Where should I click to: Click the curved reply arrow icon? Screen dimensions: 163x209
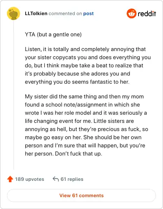[56, 179]
